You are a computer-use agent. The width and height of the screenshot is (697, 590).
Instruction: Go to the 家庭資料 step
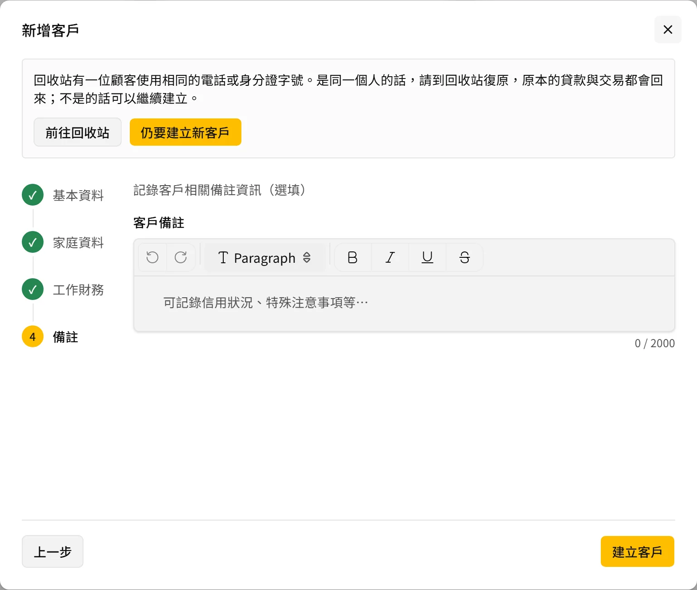pos(63,242)
